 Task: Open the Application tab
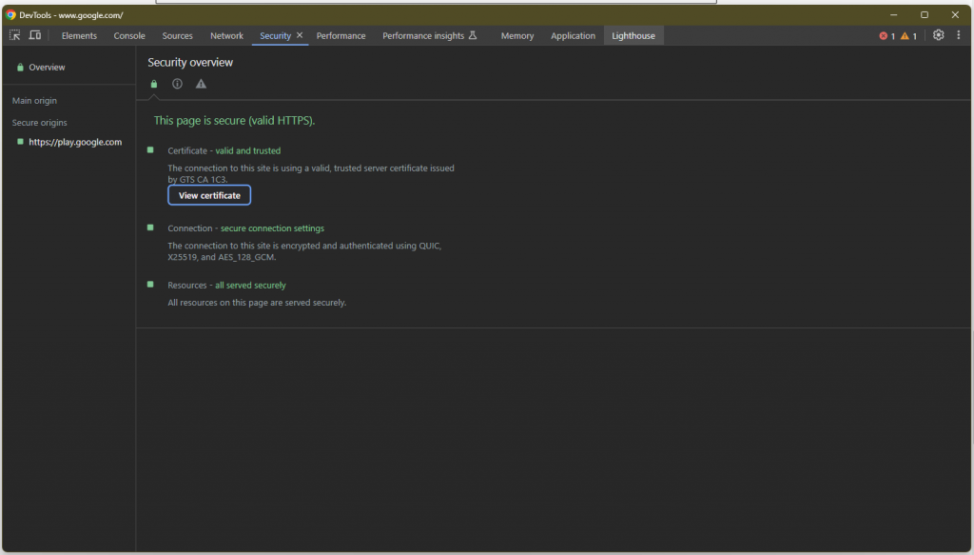(573, 36)
